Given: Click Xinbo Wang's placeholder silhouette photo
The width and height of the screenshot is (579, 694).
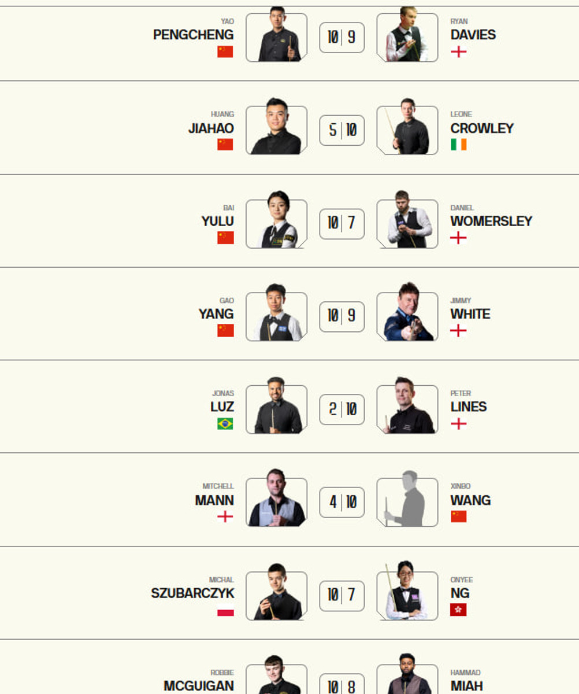Looking at the screenshot, I should (x=407, y=502).
